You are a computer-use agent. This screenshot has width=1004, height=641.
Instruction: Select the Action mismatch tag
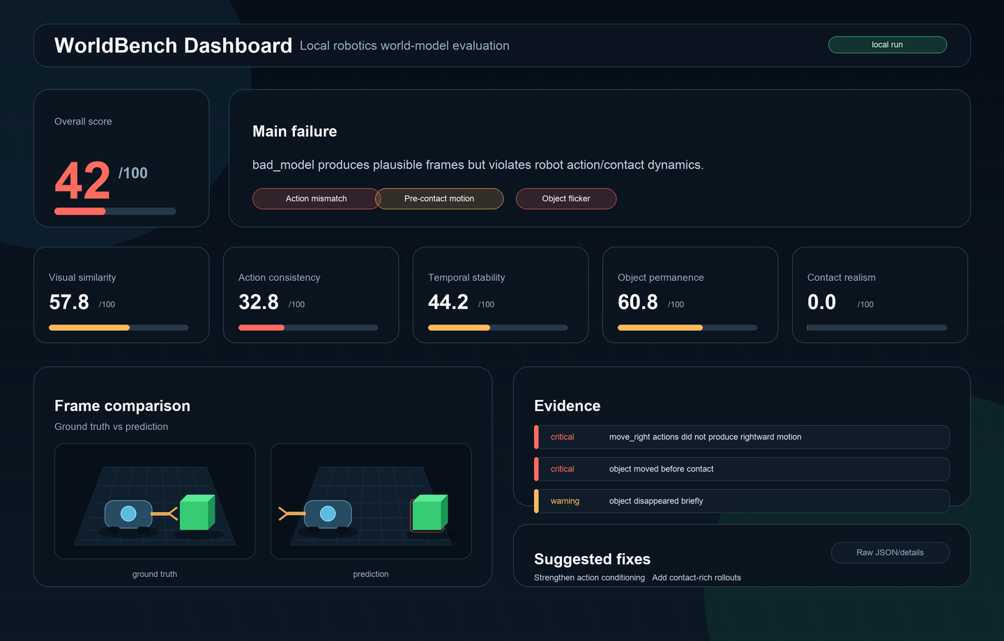316,199
